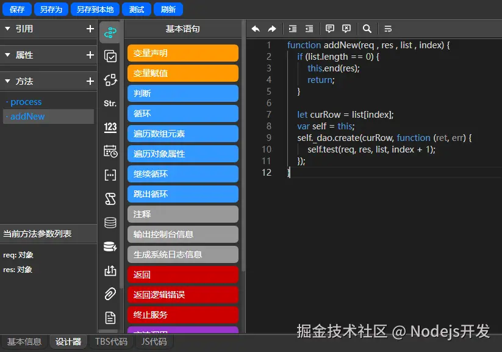The width and height of the screenshot is (502, 352).
Task: Select the 123 number tools icon
Action: (x=110, y=127)
